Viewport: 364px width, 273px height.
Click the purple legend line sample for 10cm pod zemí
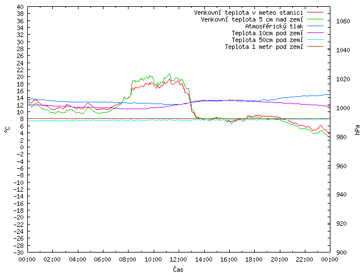coord(315,33)
